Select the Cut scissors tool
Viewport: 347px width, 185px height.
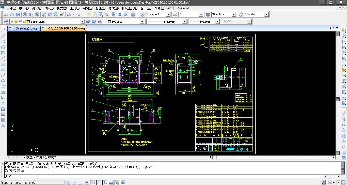(44, 14)
